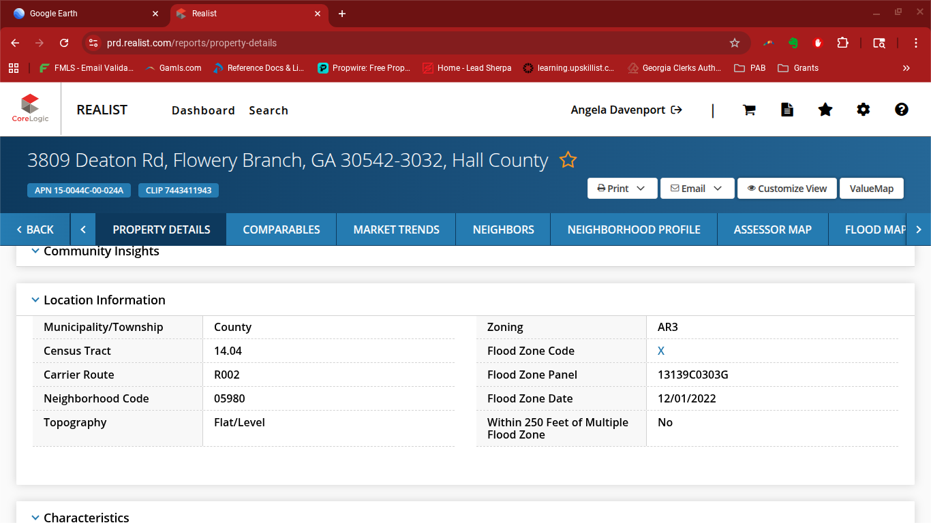
Task: Open a new browser tab
Action: (342, 14)
